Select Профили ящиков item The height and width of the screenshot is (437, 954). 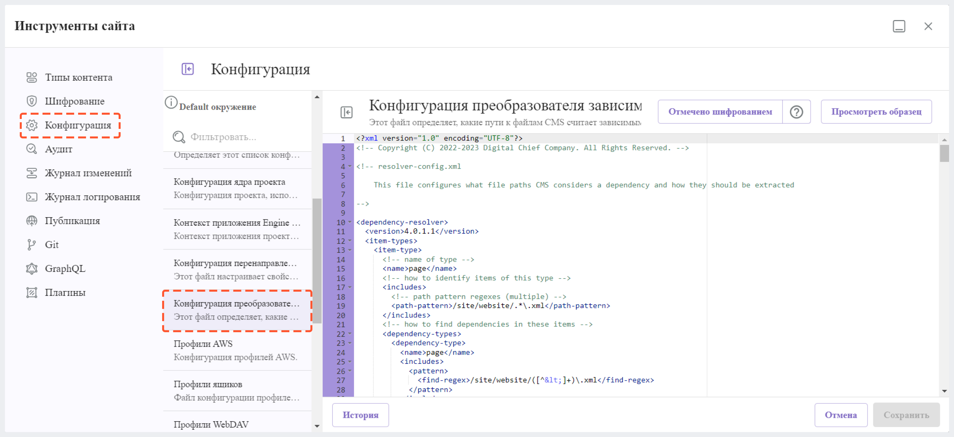(237, 391)
